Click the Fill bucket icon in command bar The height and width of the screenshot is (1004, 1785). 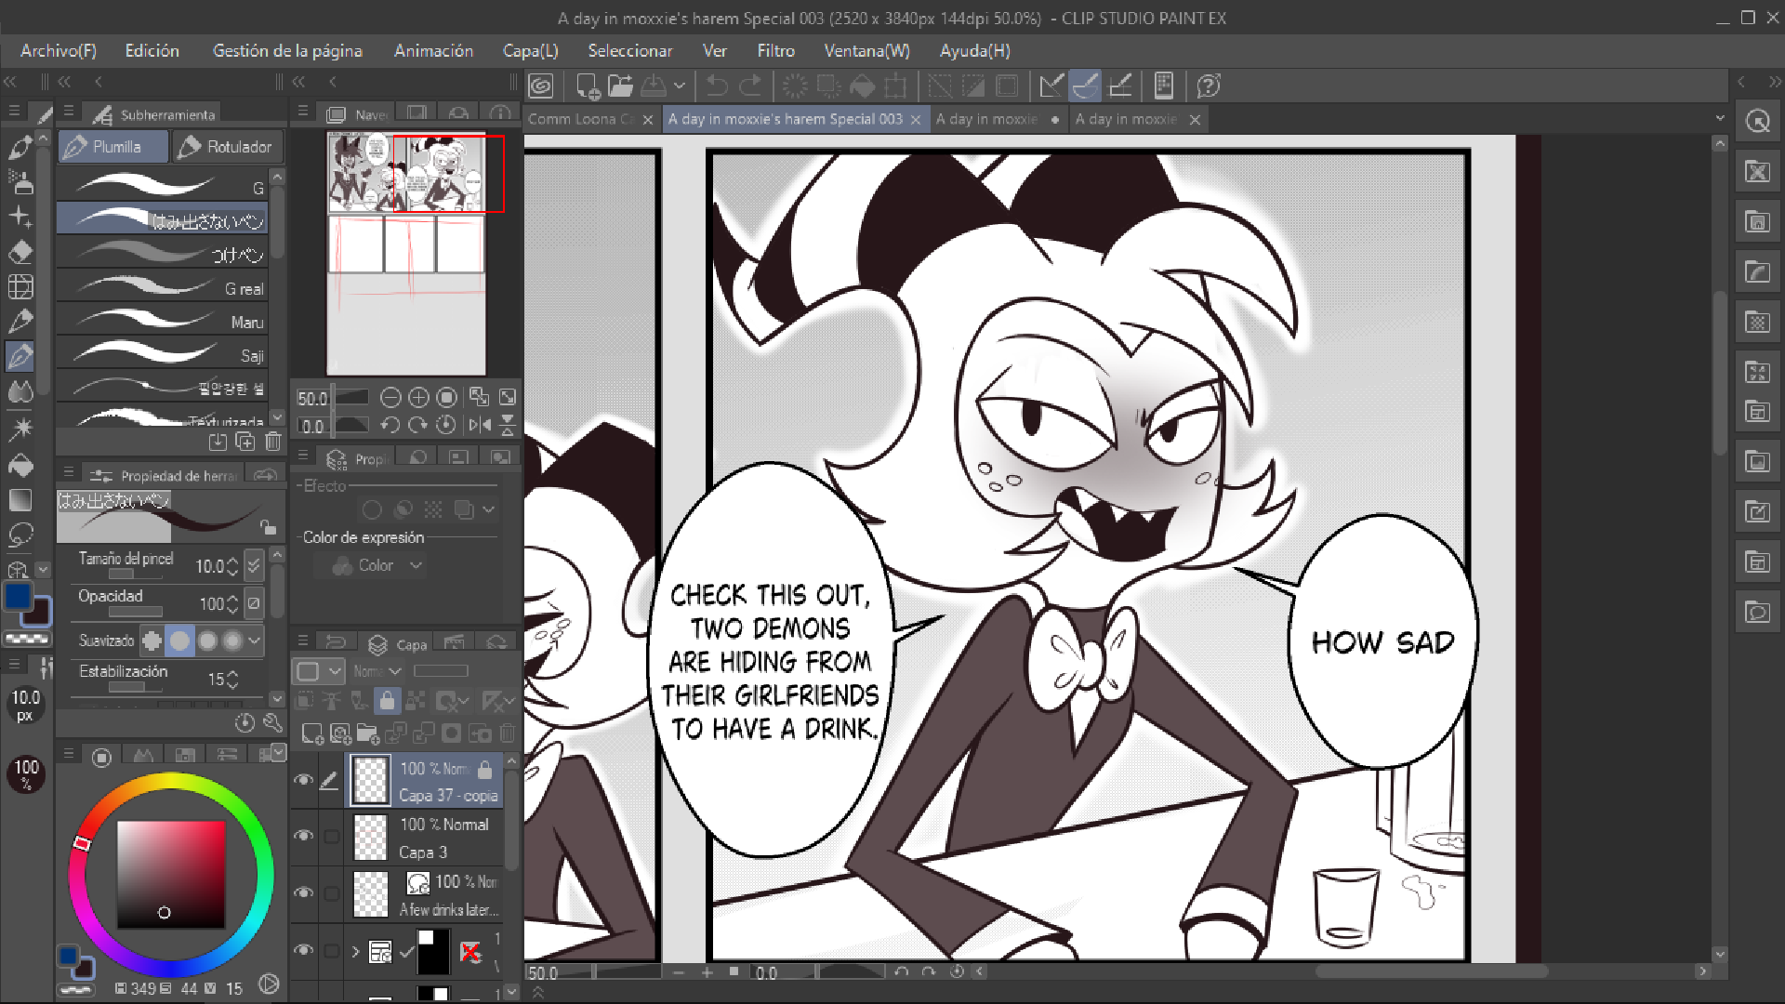pos(863,86)
